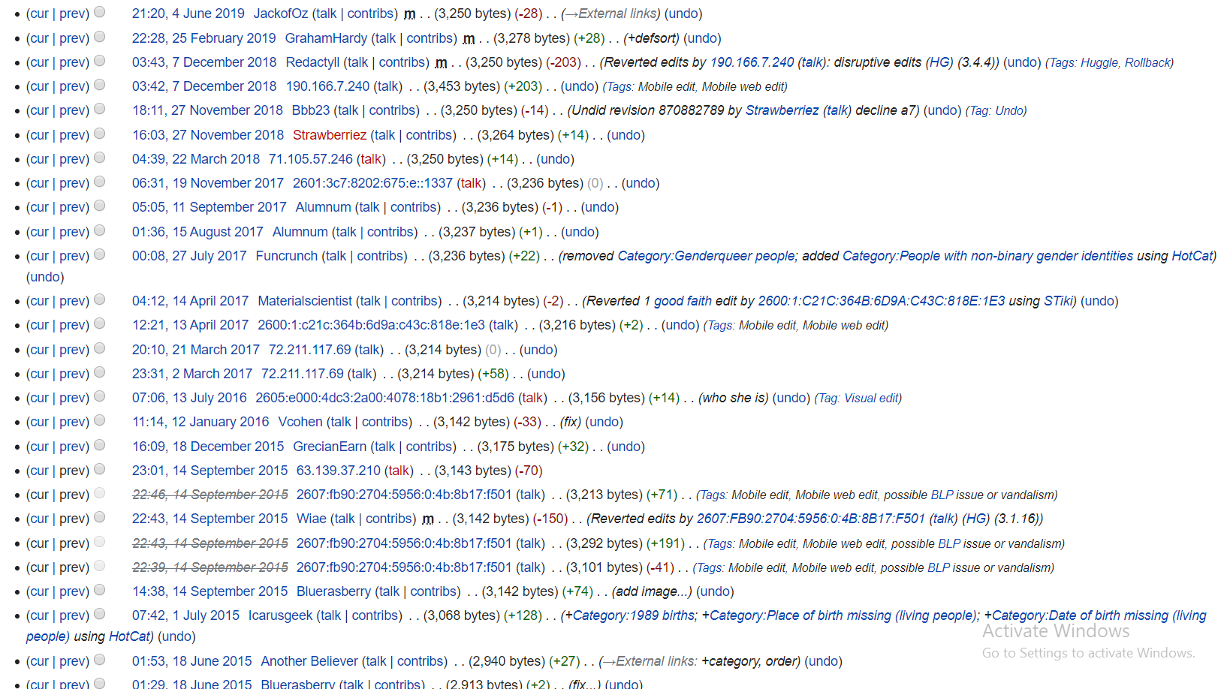
Task: Select radio button for 14:38, 14 September 2015 revision
Action: [x=99, y=591]
